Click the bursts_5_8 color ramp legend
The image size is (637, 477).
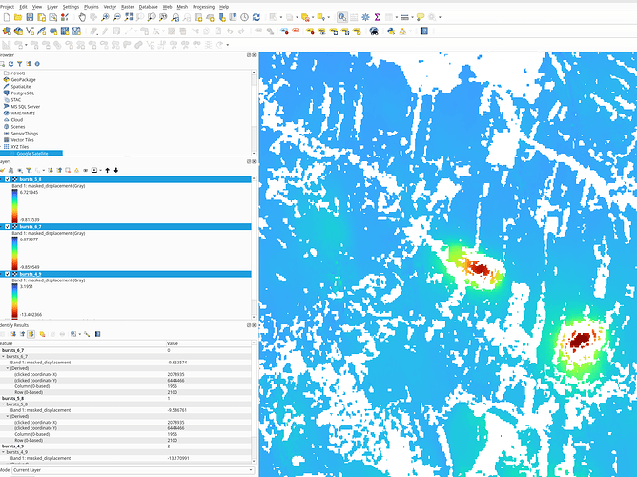click(x=14, y=205)
